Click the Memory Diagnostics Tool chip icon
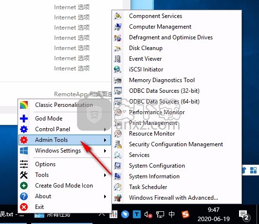The height and width of the screenshot is (224, 259). pyautogui.click(x=118, y=80)
